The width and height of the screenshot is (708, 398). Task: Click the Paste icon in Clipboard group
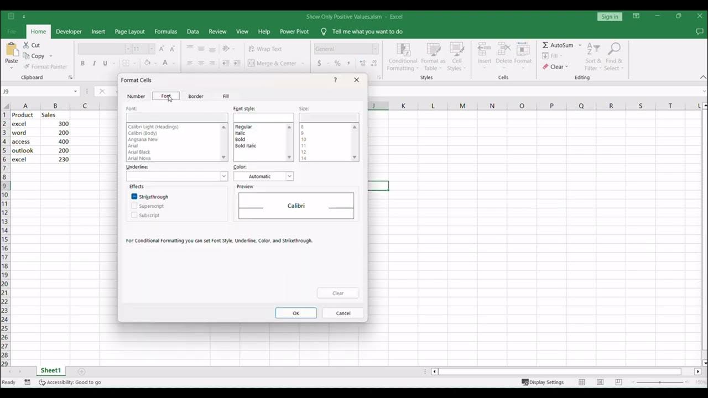point(11,49)
